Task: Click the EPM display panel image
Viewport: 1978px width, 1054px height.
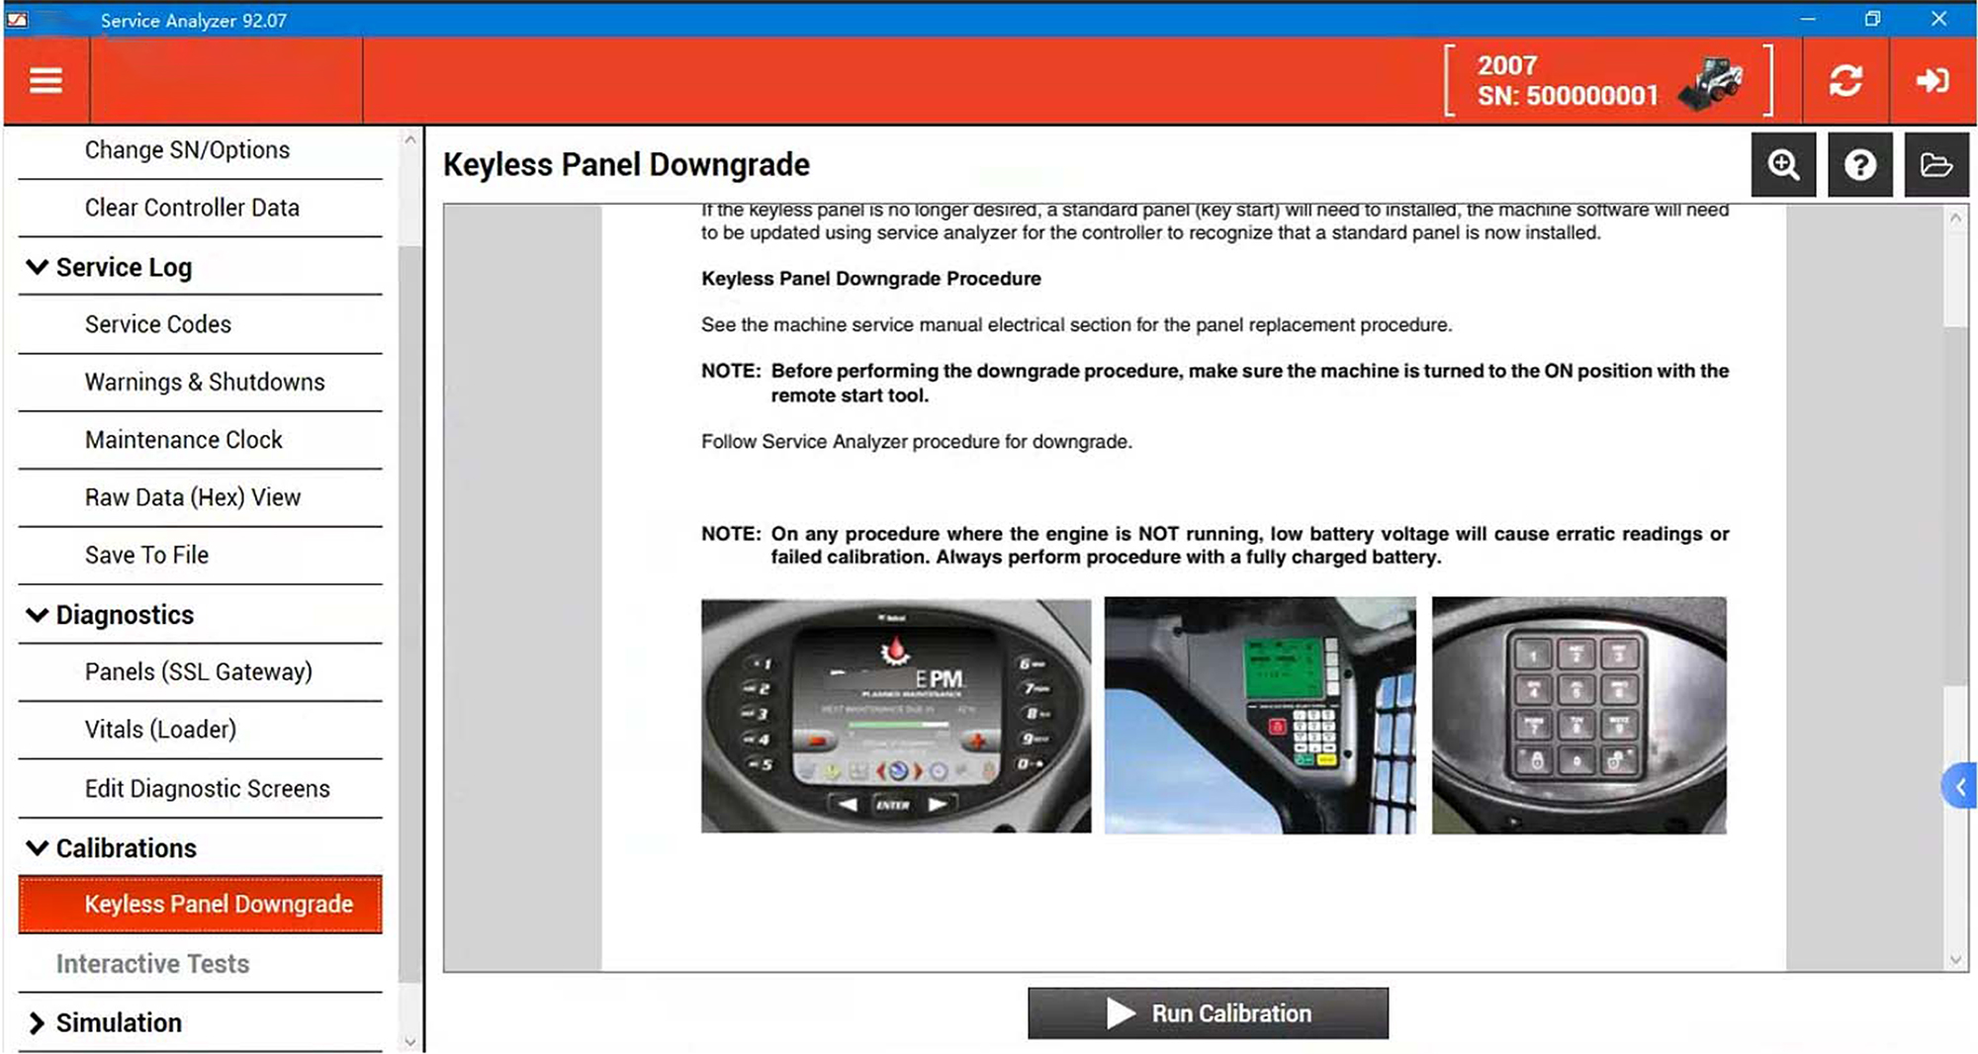Action: tap(896, 716)
